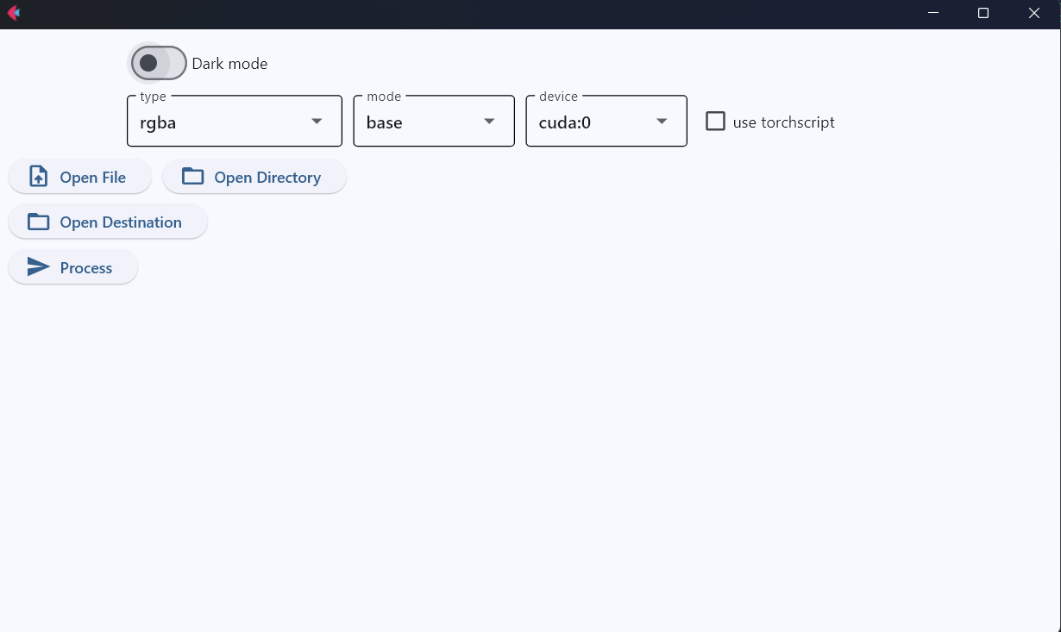Click the send arrow icon on Process

[37, 266]
